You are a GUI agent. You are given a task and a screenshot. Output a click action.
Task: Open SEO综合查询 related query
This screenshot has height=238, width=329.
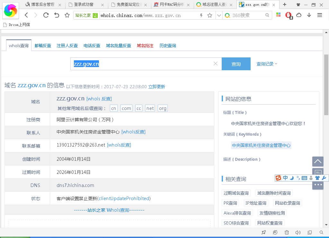236,223
